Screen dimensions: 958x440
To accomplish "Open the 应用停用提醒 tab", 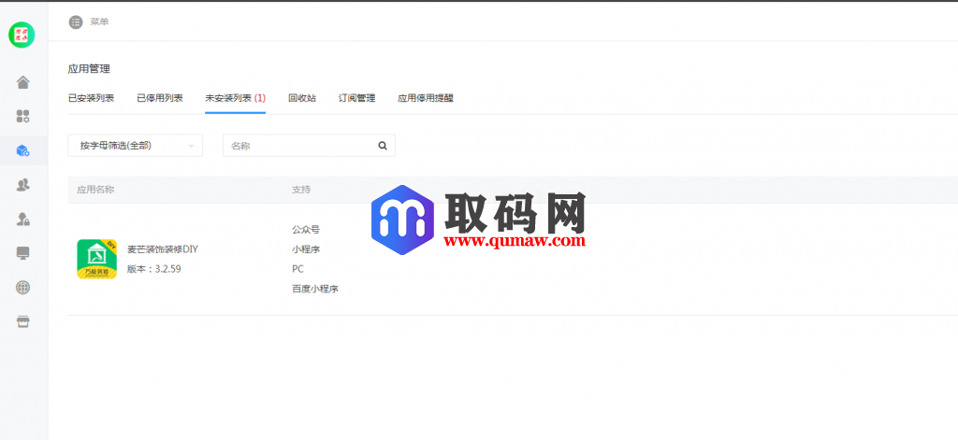I will pos(426,98).
